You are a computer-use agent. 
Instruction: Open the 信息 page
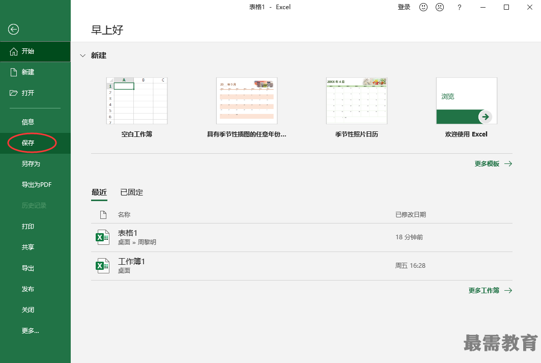pos(35,122)
